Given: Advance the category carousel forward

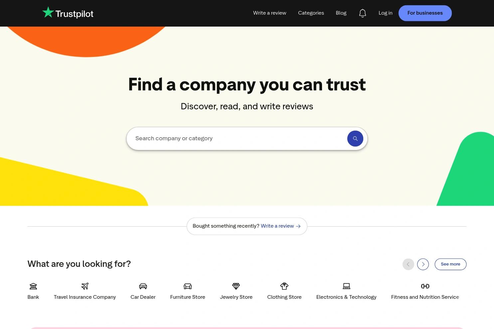Looking at the screenshot, I should pos(423,264).
